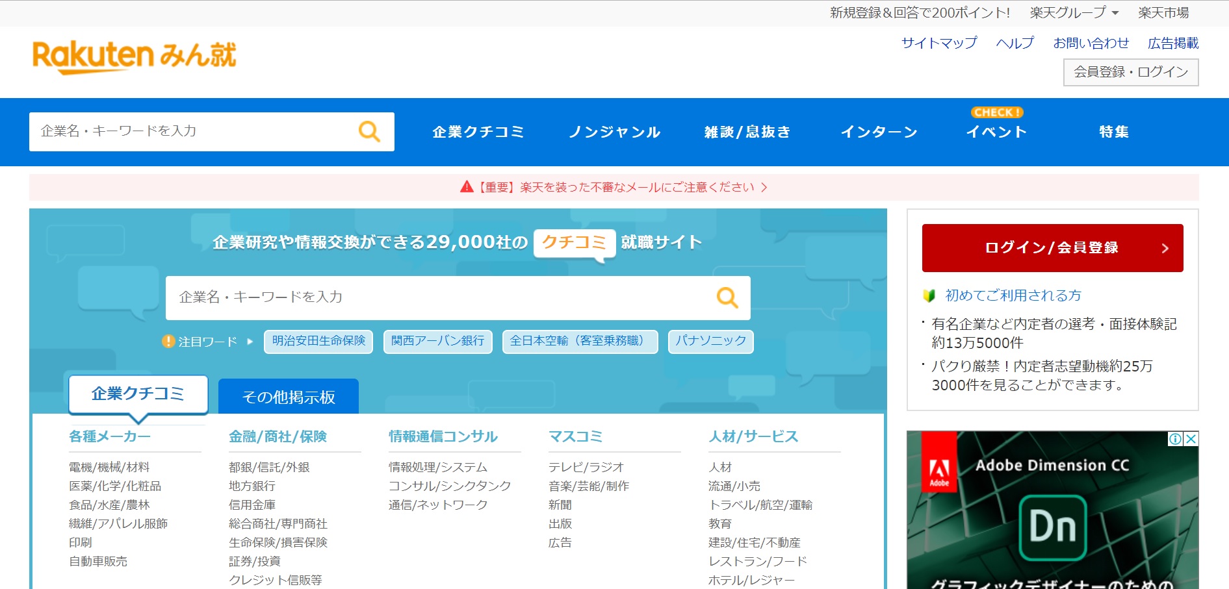
Task: Click the header search magnifier icon
Action: point(369,132)
